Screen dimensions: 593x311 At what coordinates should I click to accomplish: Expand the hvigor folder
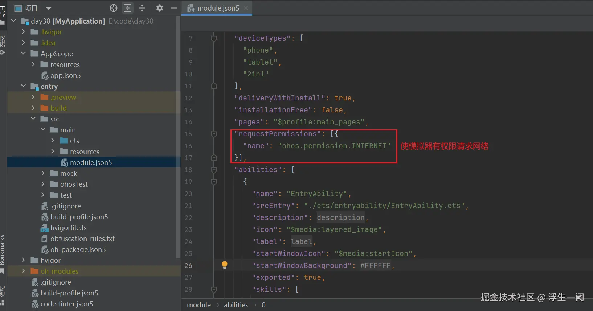point(24,260)
